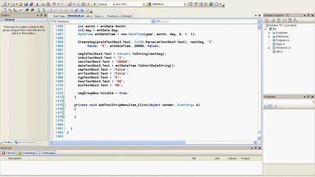Screen dimensions: 315x177
Task: Toggle auto-hide pin on Solution Explorer
Action: (309, 15)
